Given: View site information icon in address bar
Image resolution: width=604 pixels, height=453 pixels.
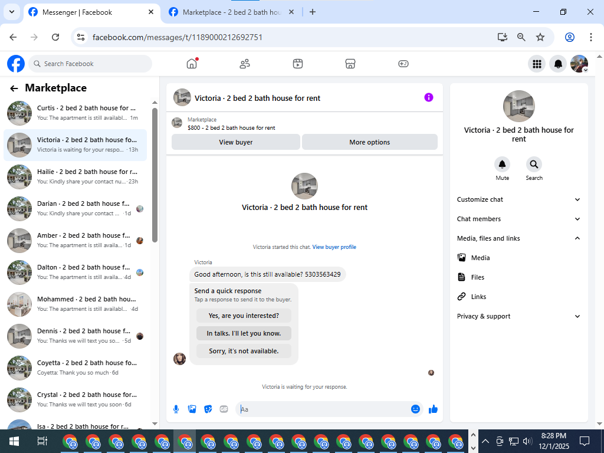Looking at the screenshot, I should click(80, 37).
